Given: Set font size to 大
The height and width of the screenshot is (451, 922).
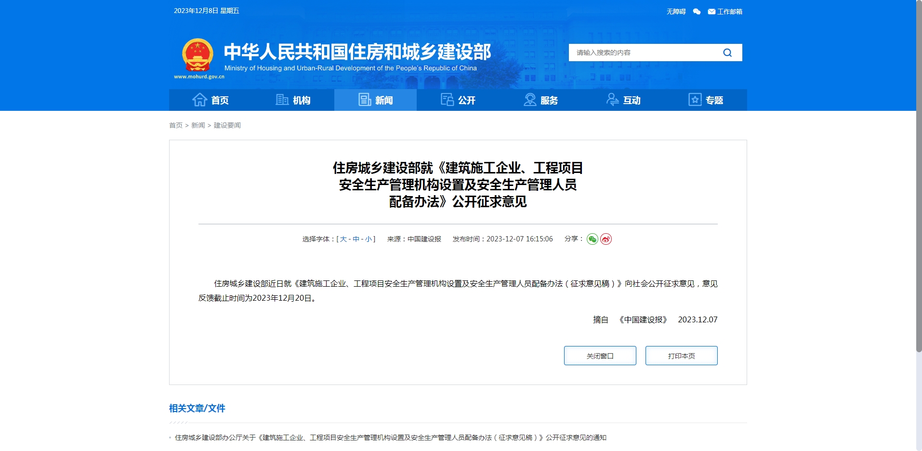Looking at the screenshot, I should (343, 239).
